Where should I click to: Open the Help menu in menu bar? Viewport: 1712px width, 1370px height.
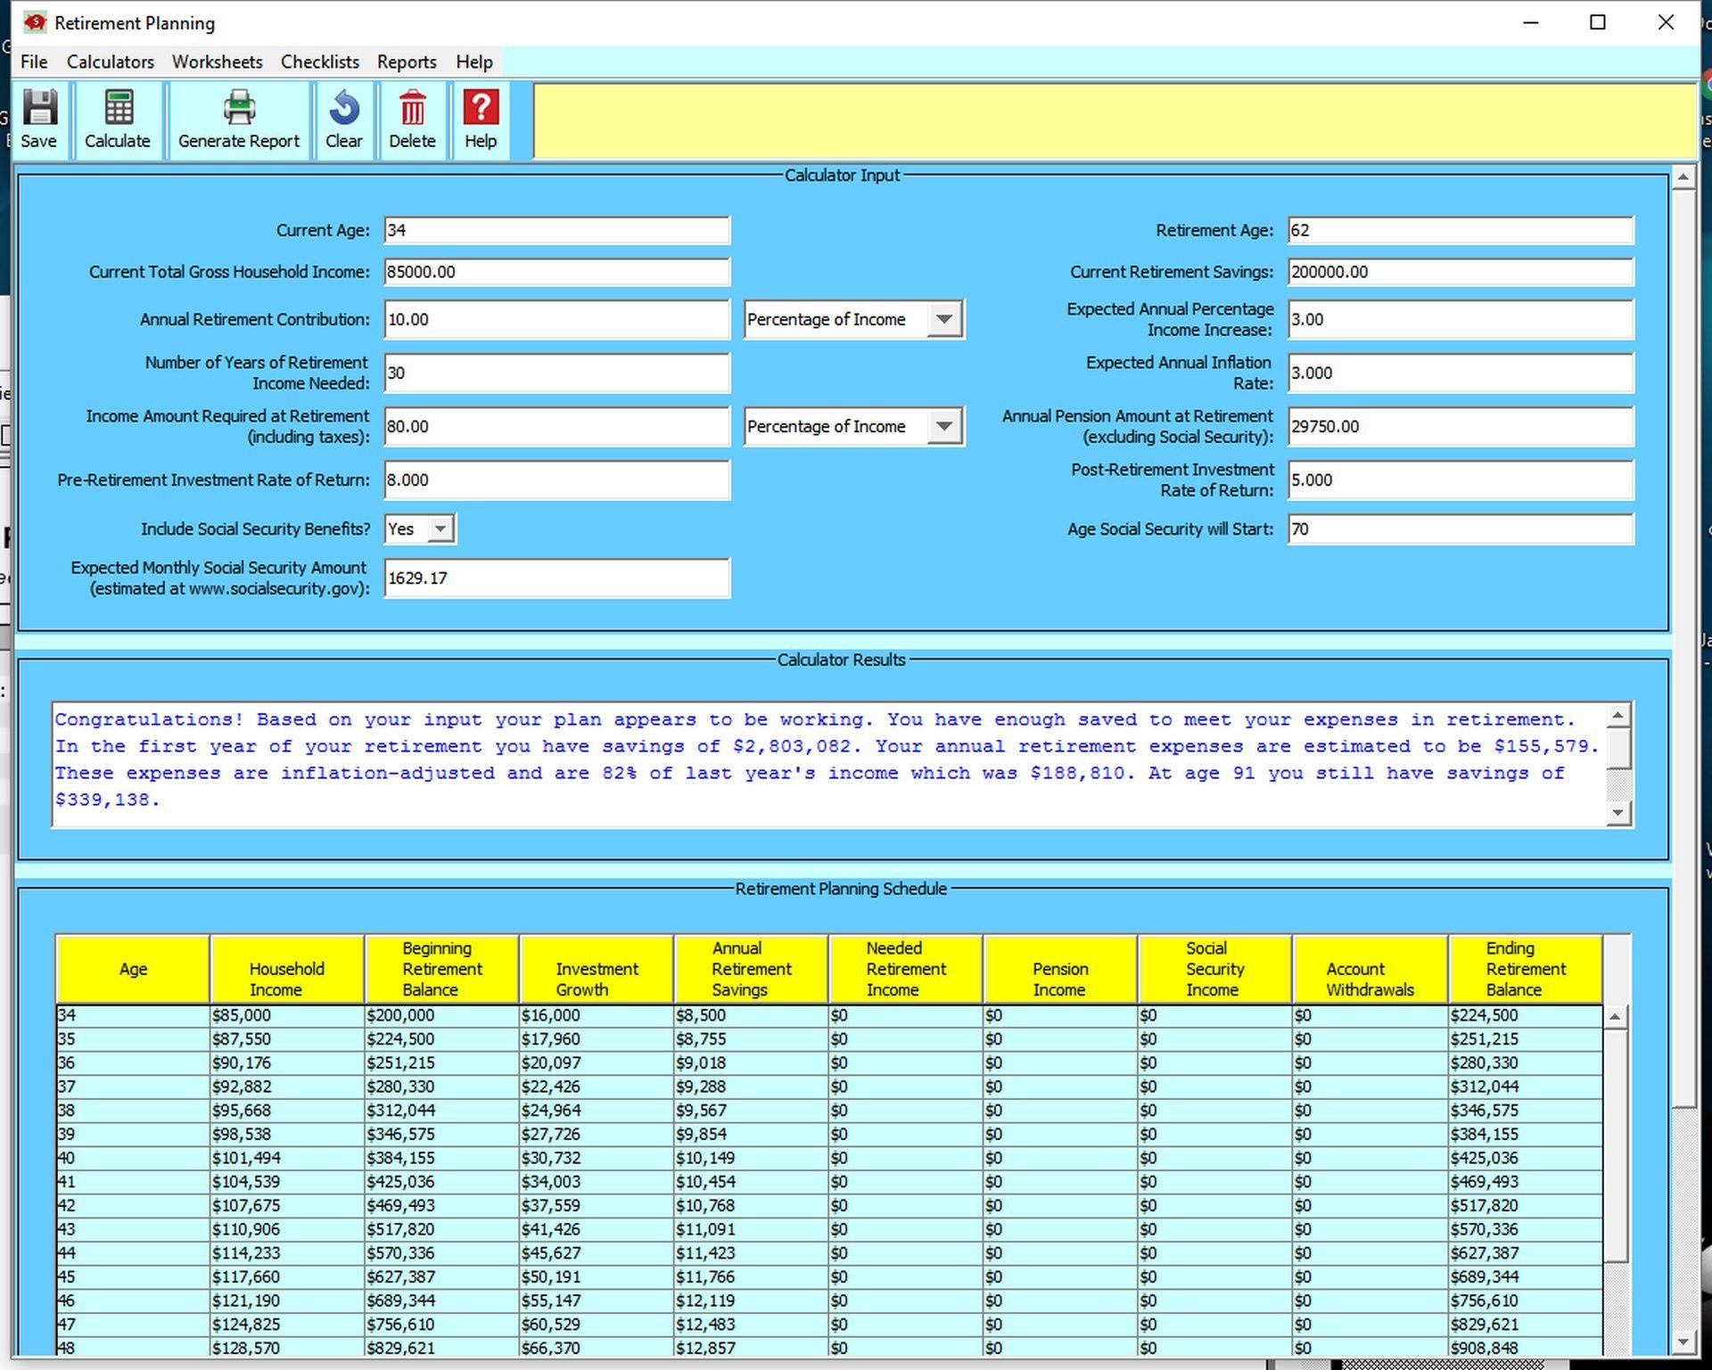point(474,62)
